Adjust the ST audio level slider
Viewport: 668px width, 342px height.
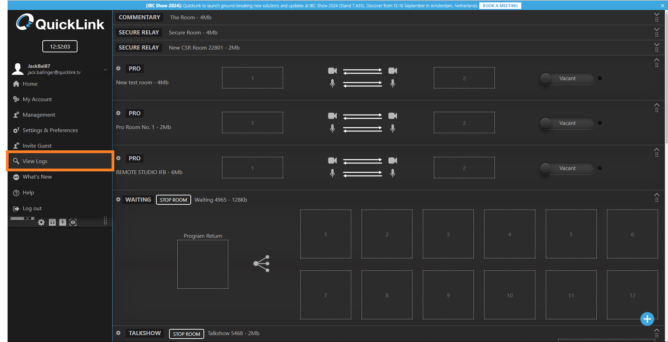pos(22,218)
